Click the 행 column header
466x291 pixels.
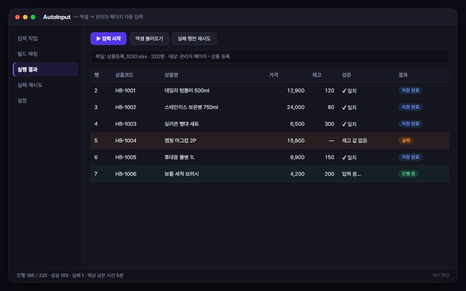coord(97,75)
